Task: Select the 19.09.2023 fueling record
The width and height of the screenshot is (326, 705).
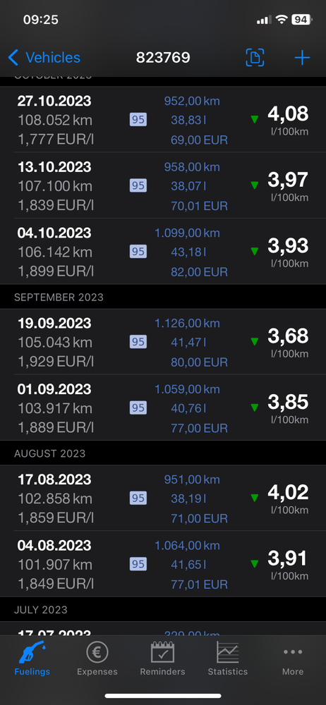Action: 163,342
